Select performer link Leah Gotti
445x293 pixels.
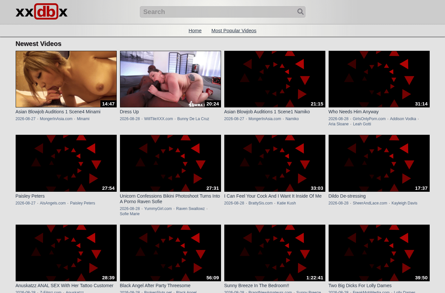(362, 124)
